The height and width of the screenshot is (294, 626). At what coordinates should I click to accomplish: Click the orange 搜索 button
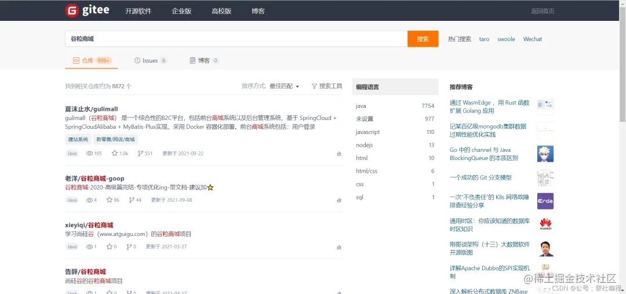click(x=423, y=39)
